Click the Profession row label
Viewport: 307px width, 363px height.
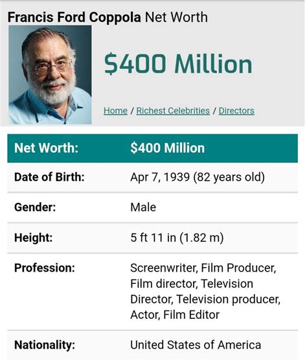click(45, 268)
